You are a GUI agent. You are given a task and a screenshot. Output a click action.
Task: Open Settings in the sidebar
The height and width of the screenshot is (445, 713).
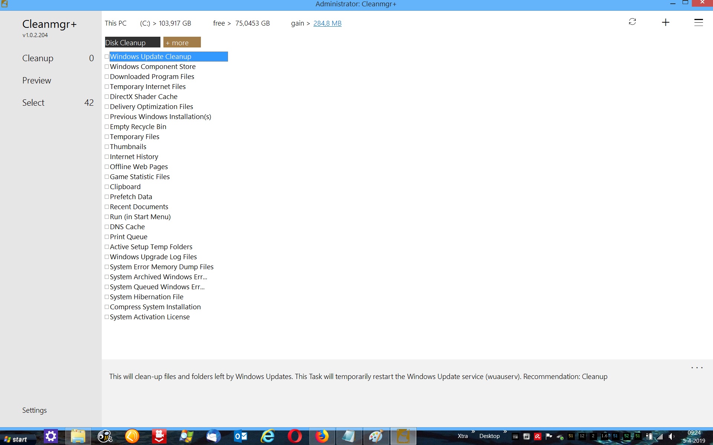pyautogui.click(x=35, y=410)
